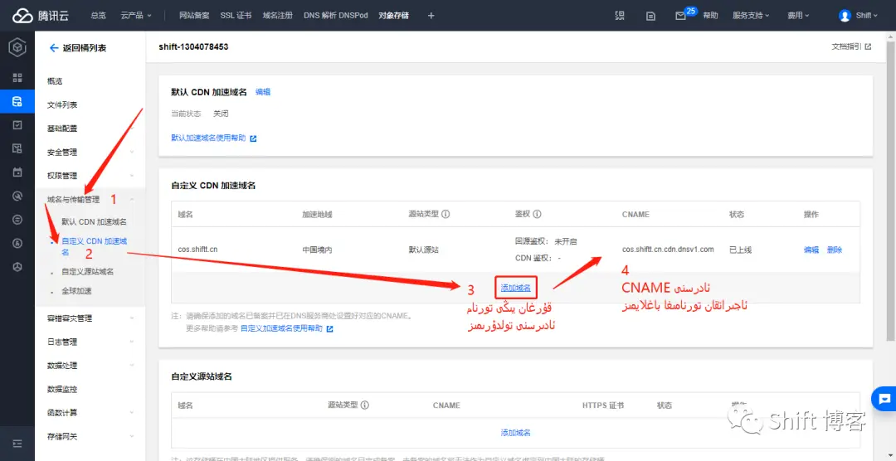896x461 pixels.
Task: Click info icon next to 鉴权 header
Action: pyautogui.click(x=537, y=214)
